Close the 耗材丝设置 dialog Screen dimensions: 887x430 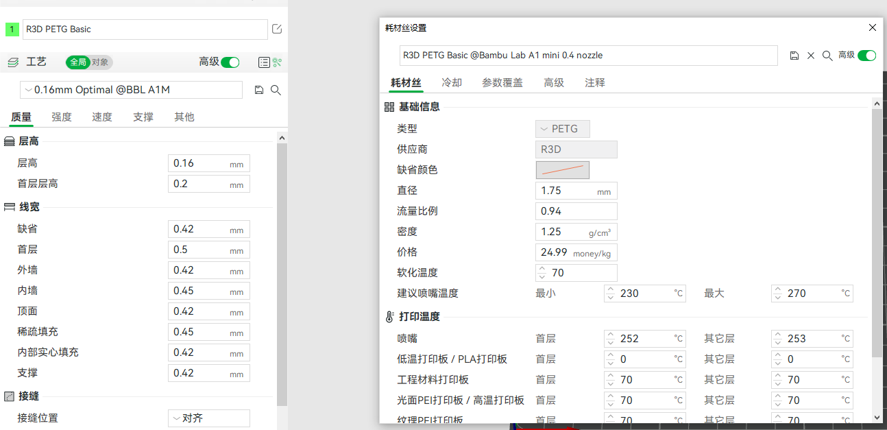873,27
